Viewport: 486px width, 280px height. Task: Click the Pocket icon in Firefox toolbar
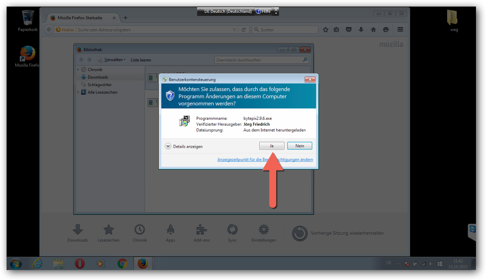(x=349, y=30)
